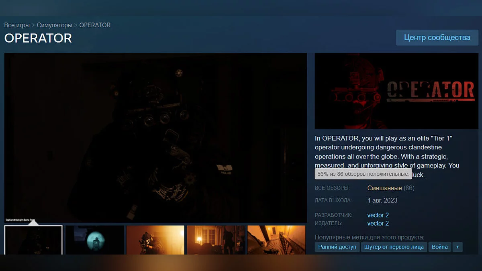The image size is (482, 271).
Task: Select the 'Война' tag
Action: click(439, 247)
